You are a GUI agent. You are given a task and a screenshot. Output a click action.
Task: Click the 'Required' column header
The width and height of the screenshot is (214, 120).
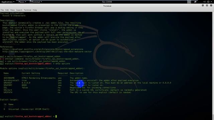tap(63, 73)
